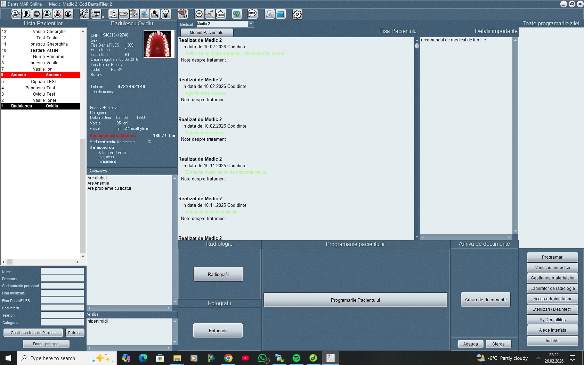
Task: Open Meniul Pacientului menu
Action: tap(207, 33)
